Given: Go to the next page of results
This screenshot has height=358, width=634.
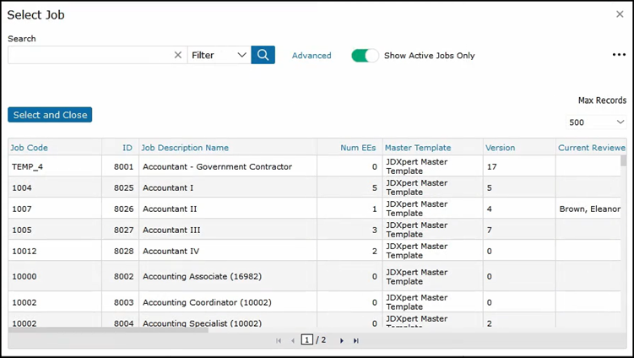Looking at the screenshot, I should tap(342, 340).
